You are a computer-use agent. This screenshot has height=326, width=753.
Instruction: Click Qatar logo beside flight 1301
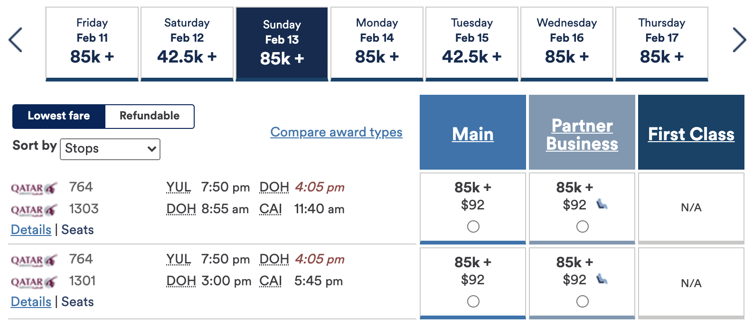click(x=34, y=282)
